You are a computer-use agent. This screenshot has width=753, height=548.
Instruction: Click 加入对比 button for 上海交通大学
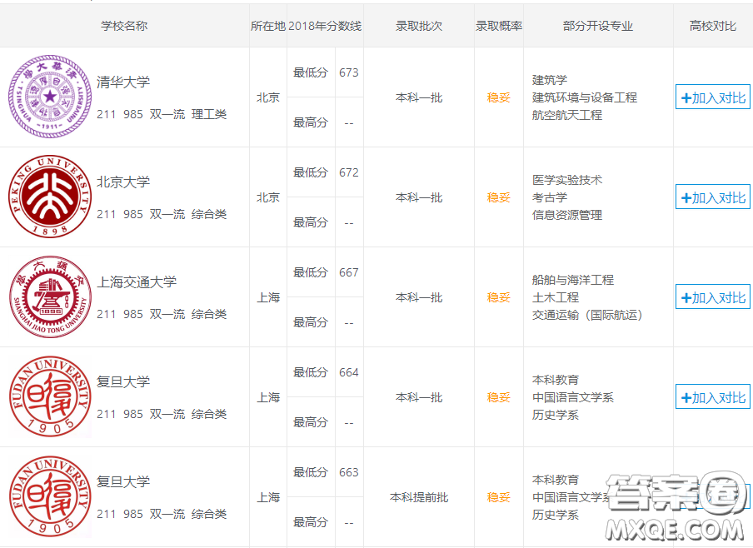(713, 297)
